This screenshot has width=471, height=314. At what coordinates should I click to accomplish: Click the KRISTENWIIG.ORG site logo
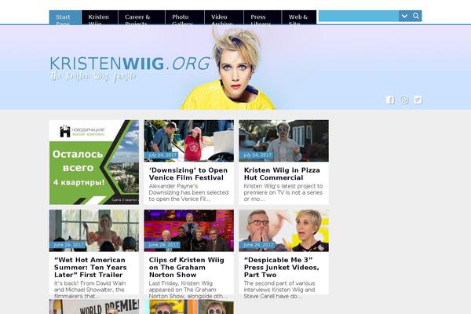pos(130,64)
